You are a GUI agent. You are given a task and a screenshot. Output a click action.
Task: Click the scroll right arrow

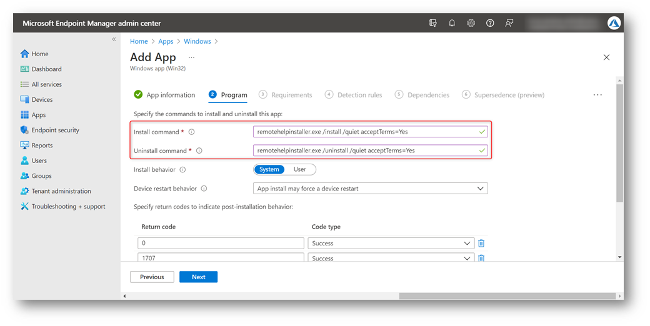(x=620, y=296)
